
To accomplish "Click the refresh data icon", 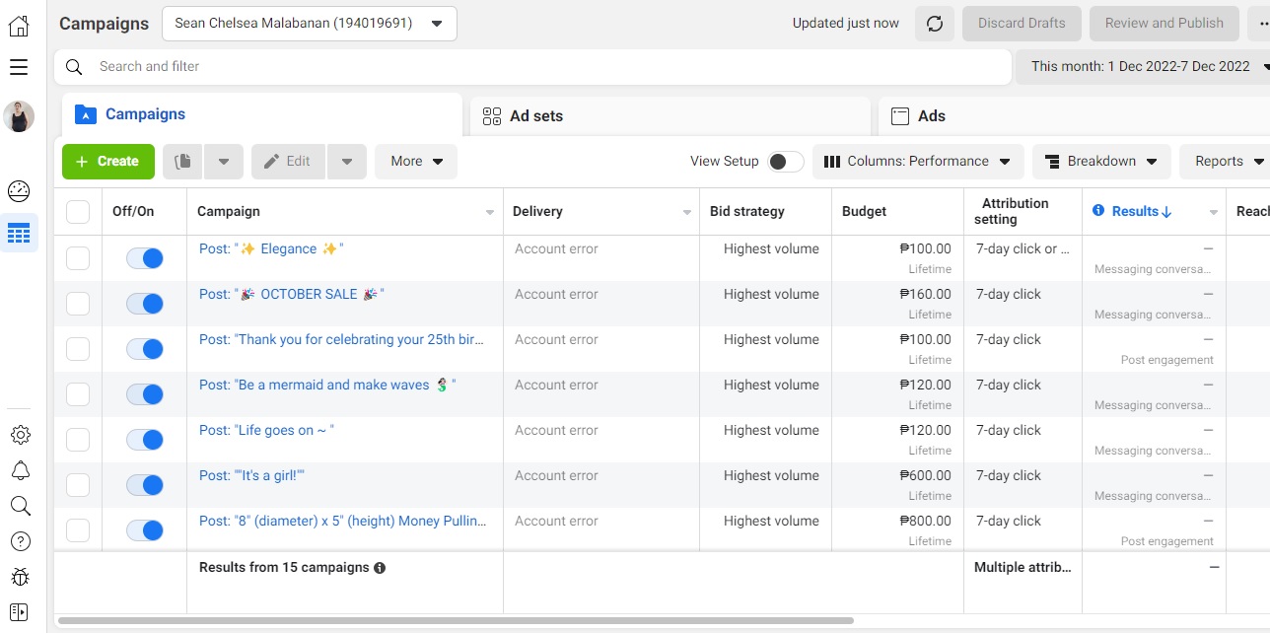I will [x=935, y=24].
